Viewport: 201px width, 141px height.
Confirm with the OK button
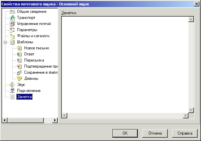point(125,133)
